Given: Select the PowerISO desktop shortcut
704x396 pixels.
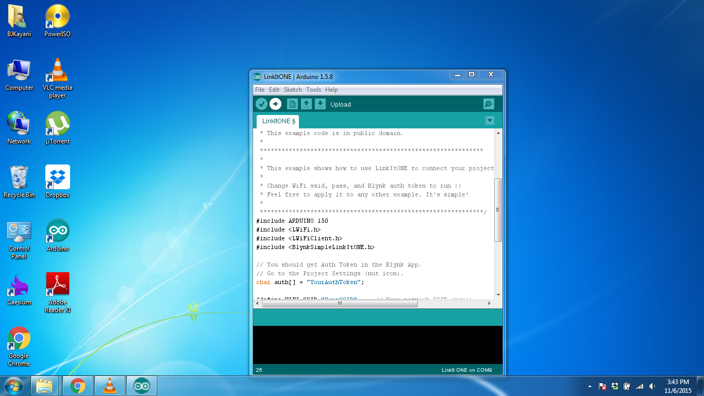Looking at the screenshot, I should (57, 21).
